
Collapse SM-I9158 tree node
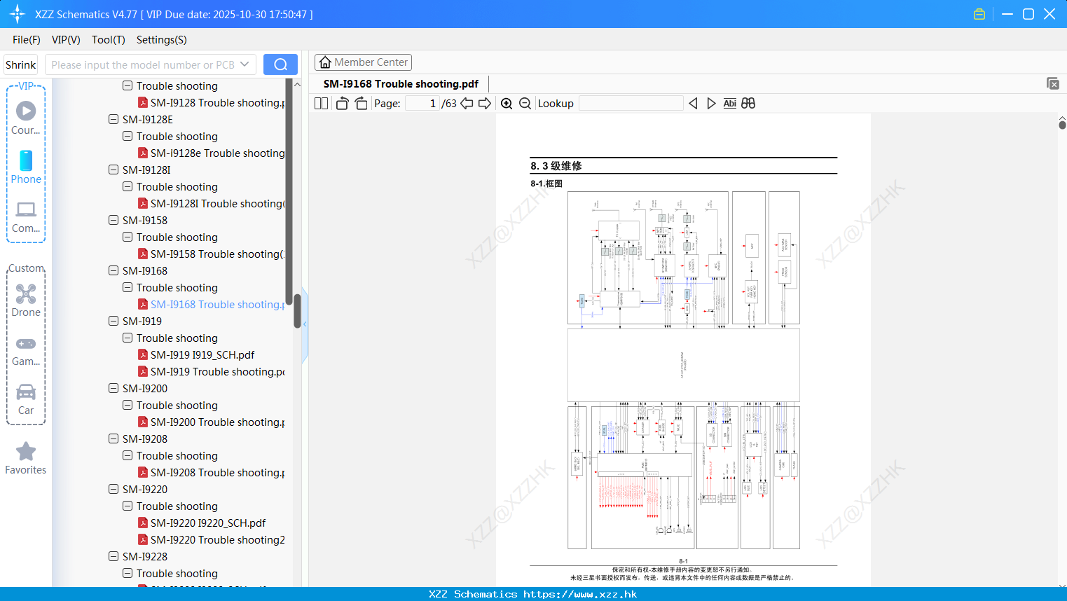click(113, 220)
